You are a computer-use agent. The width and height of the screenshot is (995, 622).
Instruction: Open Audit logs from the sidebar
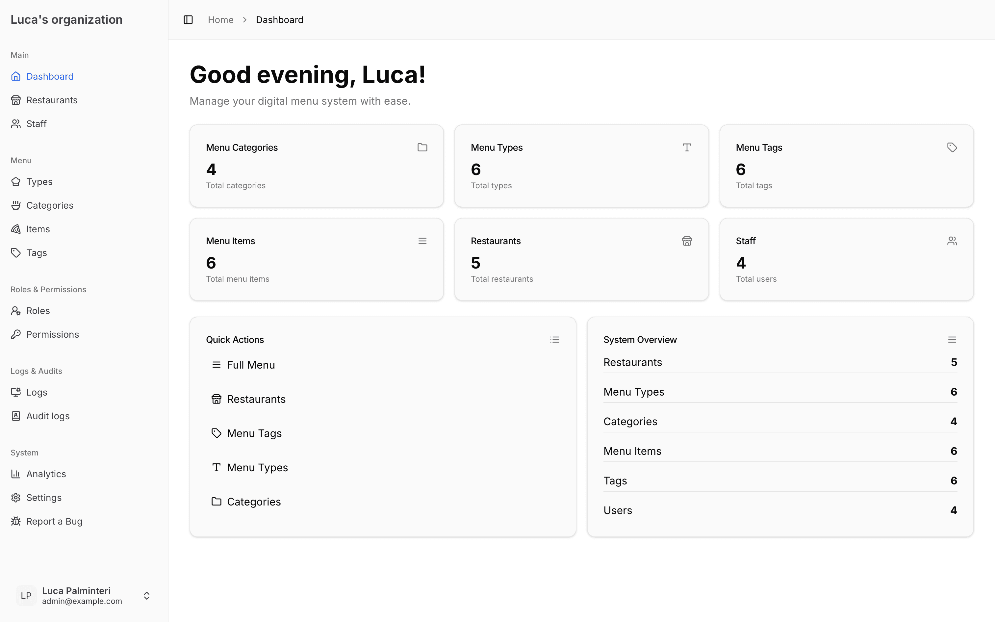[x=48, y=415]
